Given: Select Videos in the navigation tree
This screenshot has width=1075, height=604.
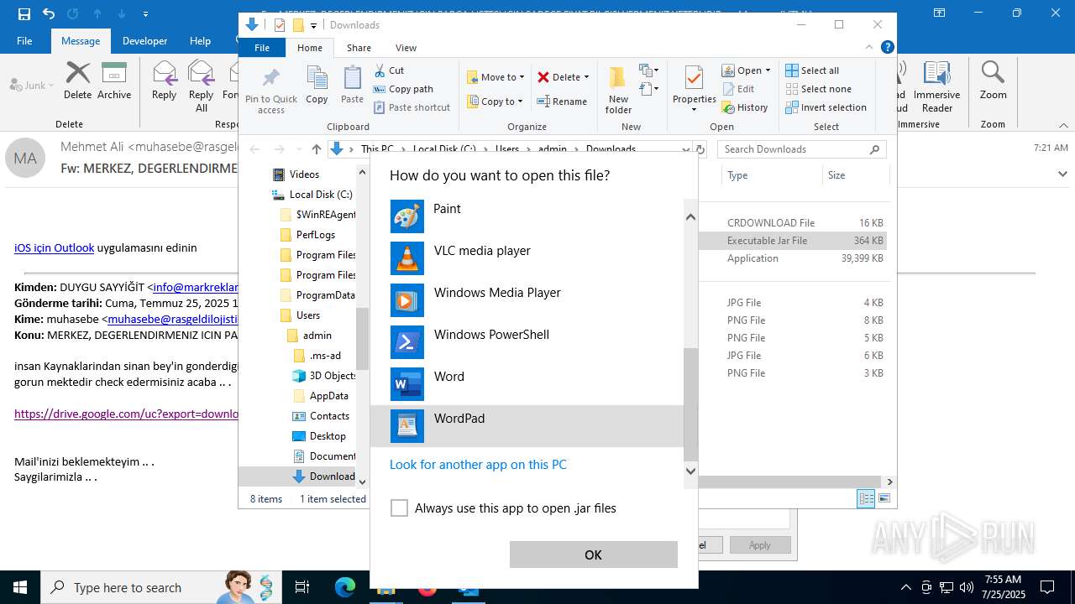Looking at the screenshot, I should point(304,174).
